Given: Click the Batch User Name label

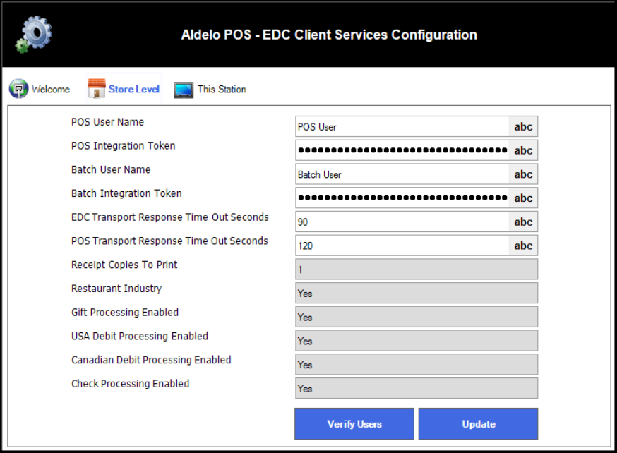Looking at the screenshot, I should coord(111,169).
